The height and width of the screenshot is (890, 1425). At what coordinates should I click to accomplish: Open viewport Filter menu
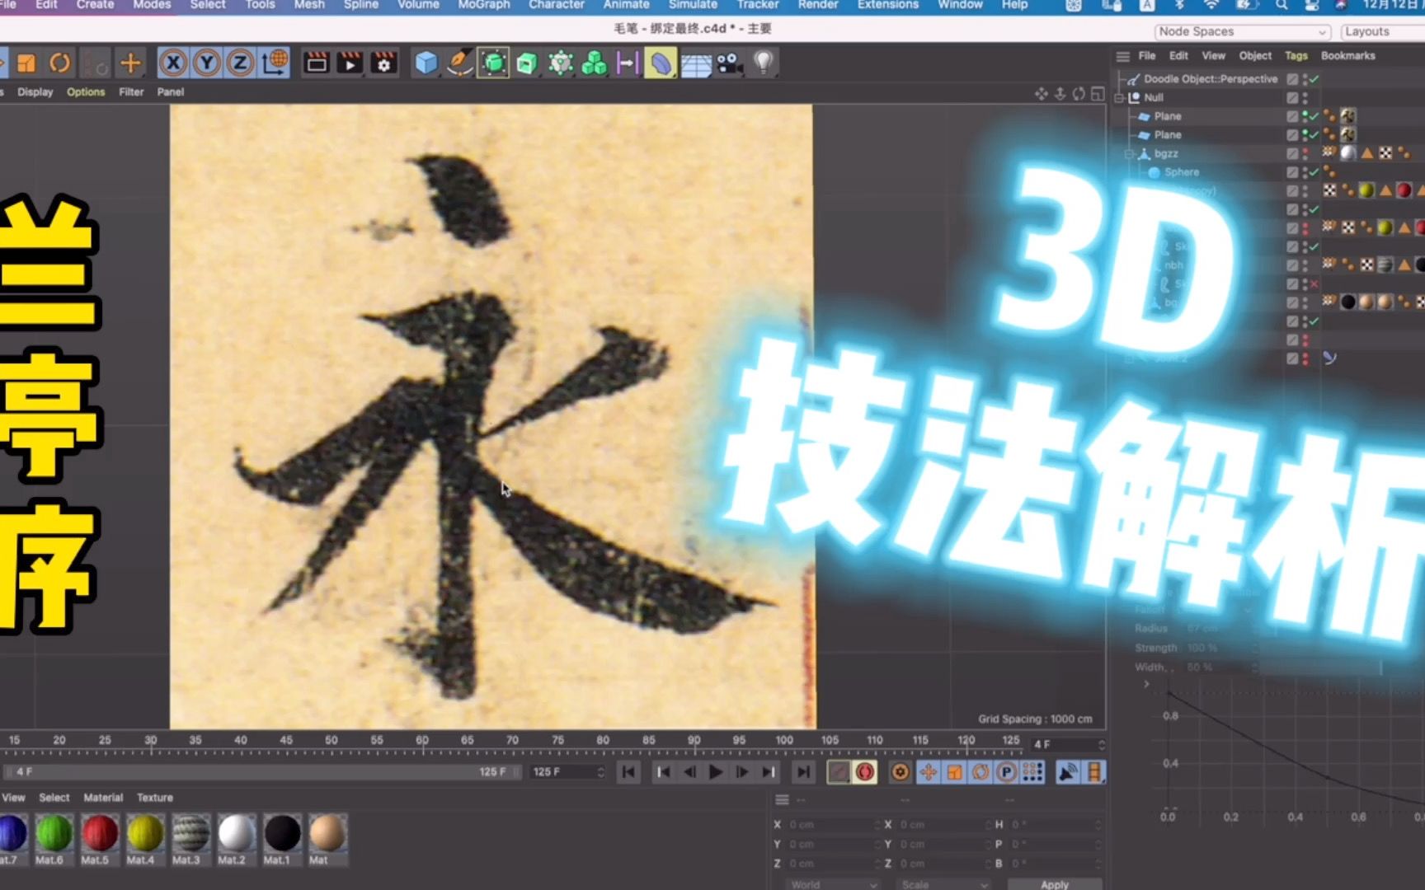coord(131,91)
